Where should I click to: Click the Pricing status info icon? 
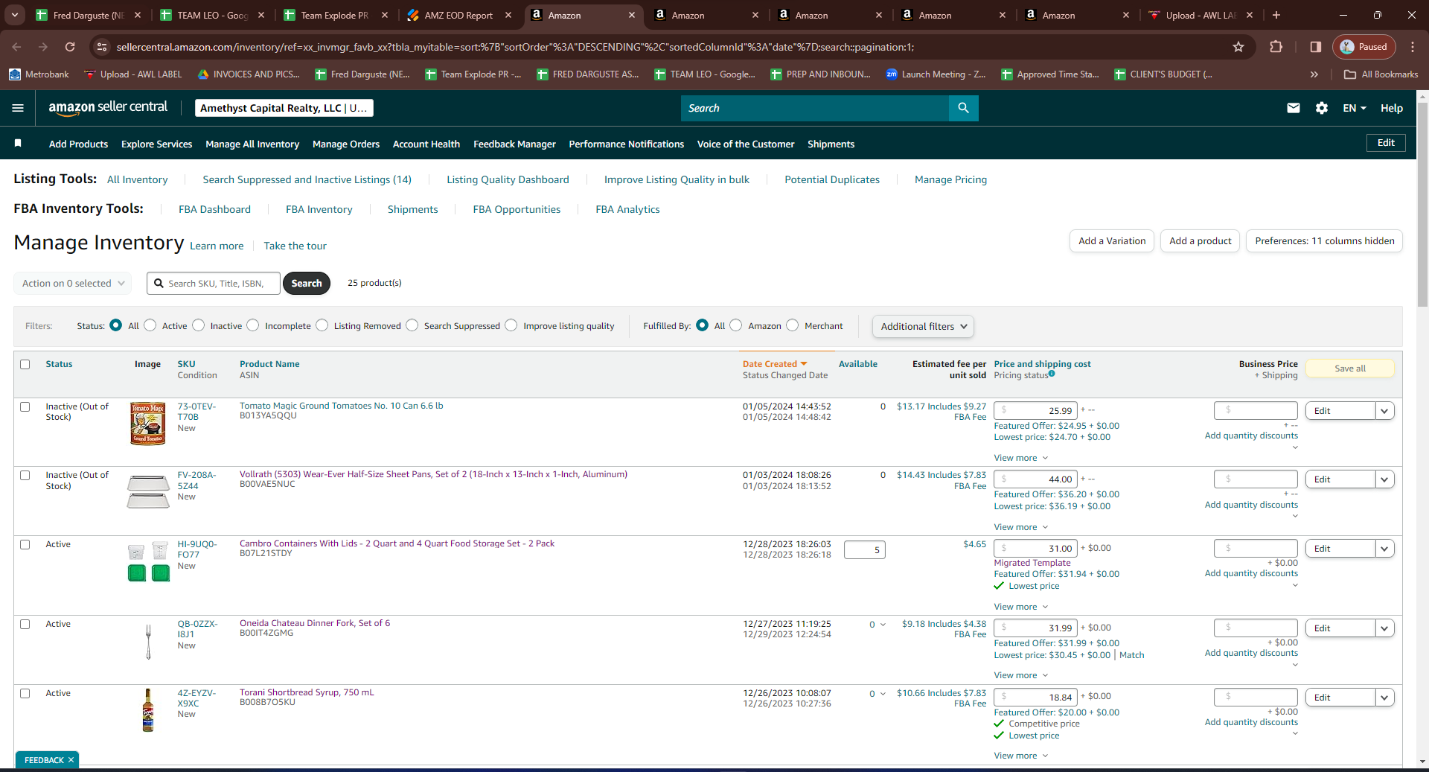coord(1052,374)
